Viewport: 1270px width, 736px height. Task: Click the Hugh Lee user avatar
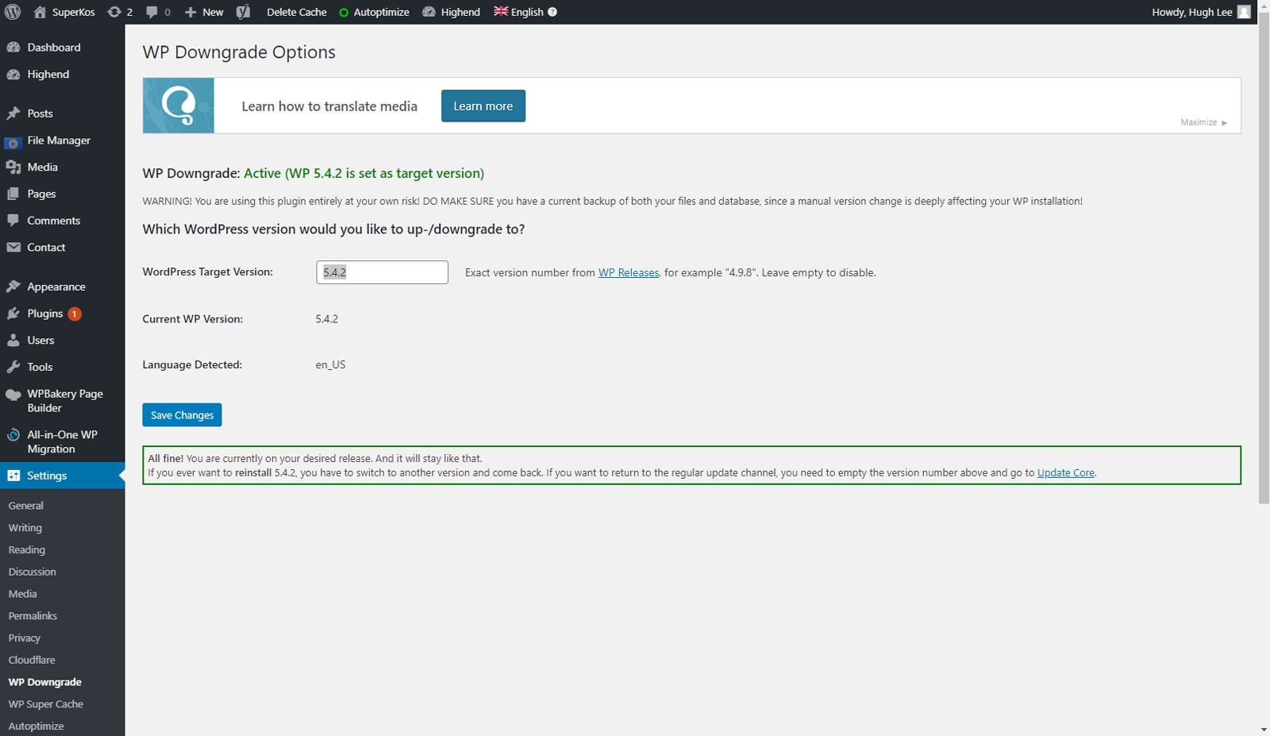point(1244,12)
